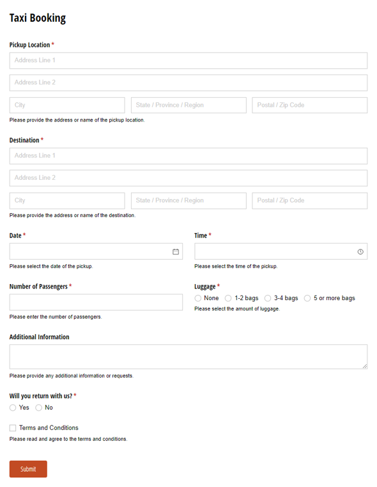Open the calendar picker icon in Date field
Screen dimensions: 377x487
pos(176,251)
